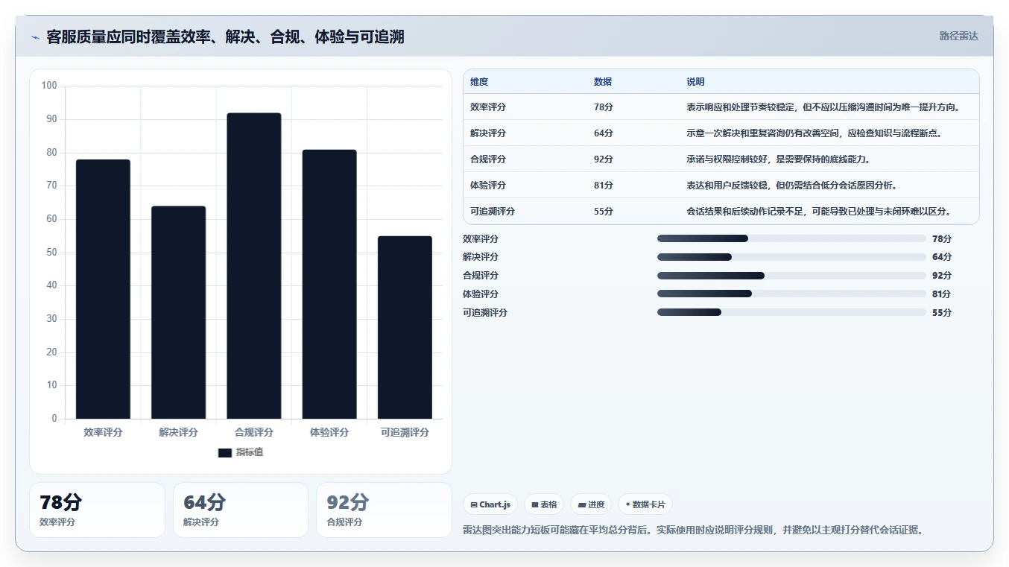Click the 指标值 legend text

[250, 452]
